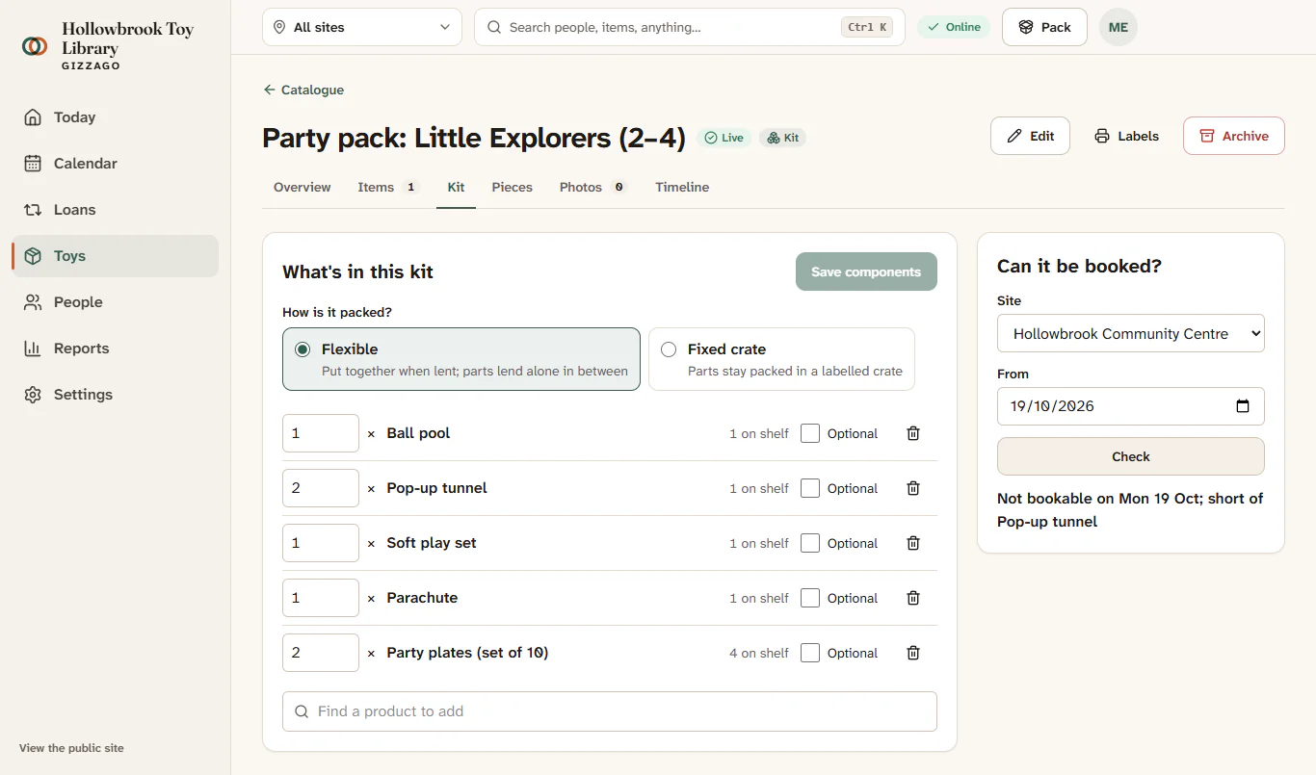Open the Reports section
The image size is (1316, 775).
116,349
